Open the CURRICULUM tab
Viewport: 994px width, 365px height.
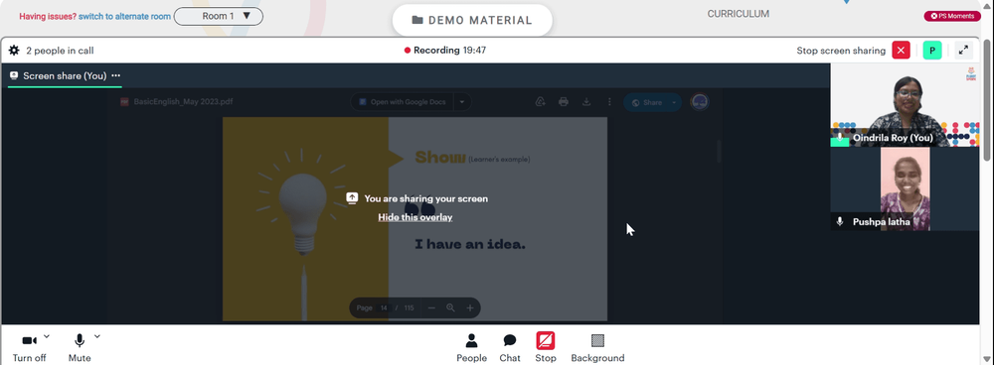tap(738, 14)
